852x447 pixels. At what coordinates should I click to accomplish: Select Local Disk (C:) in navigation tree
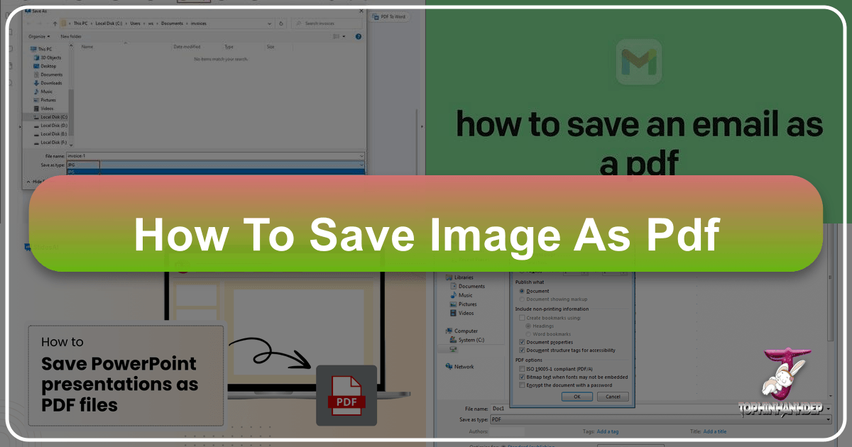(x=53, y=116)
